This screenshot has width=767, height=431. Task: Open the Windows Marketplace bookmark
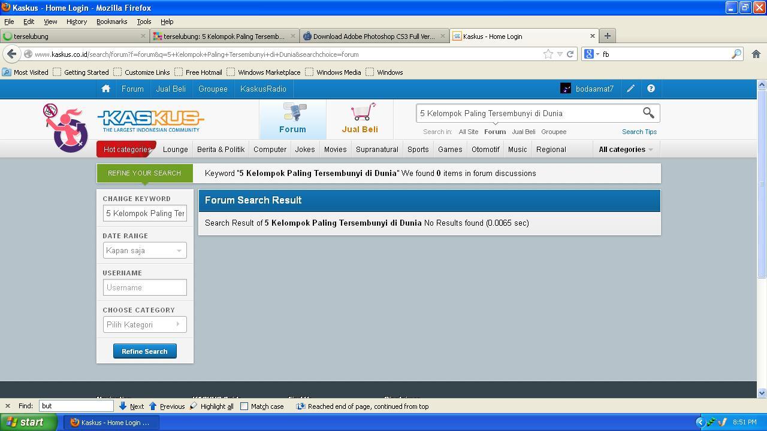pos(264,72)
